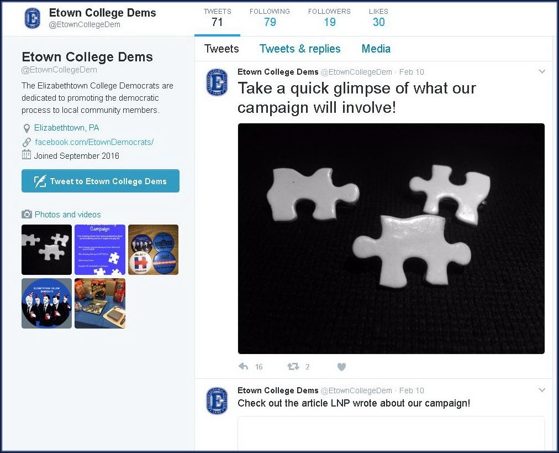Open the large puzzle pieces tweet image
Screen dimensions: 559x453
coord(391,238)
